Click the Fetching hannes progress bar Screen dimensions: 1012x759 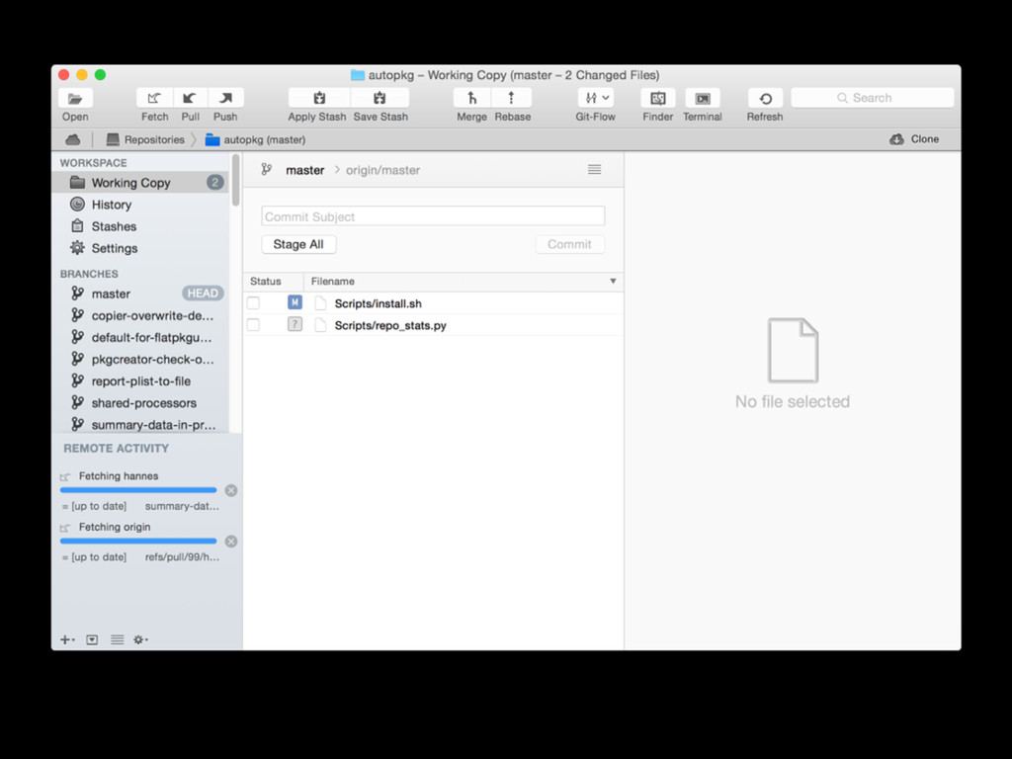point(138,490)
